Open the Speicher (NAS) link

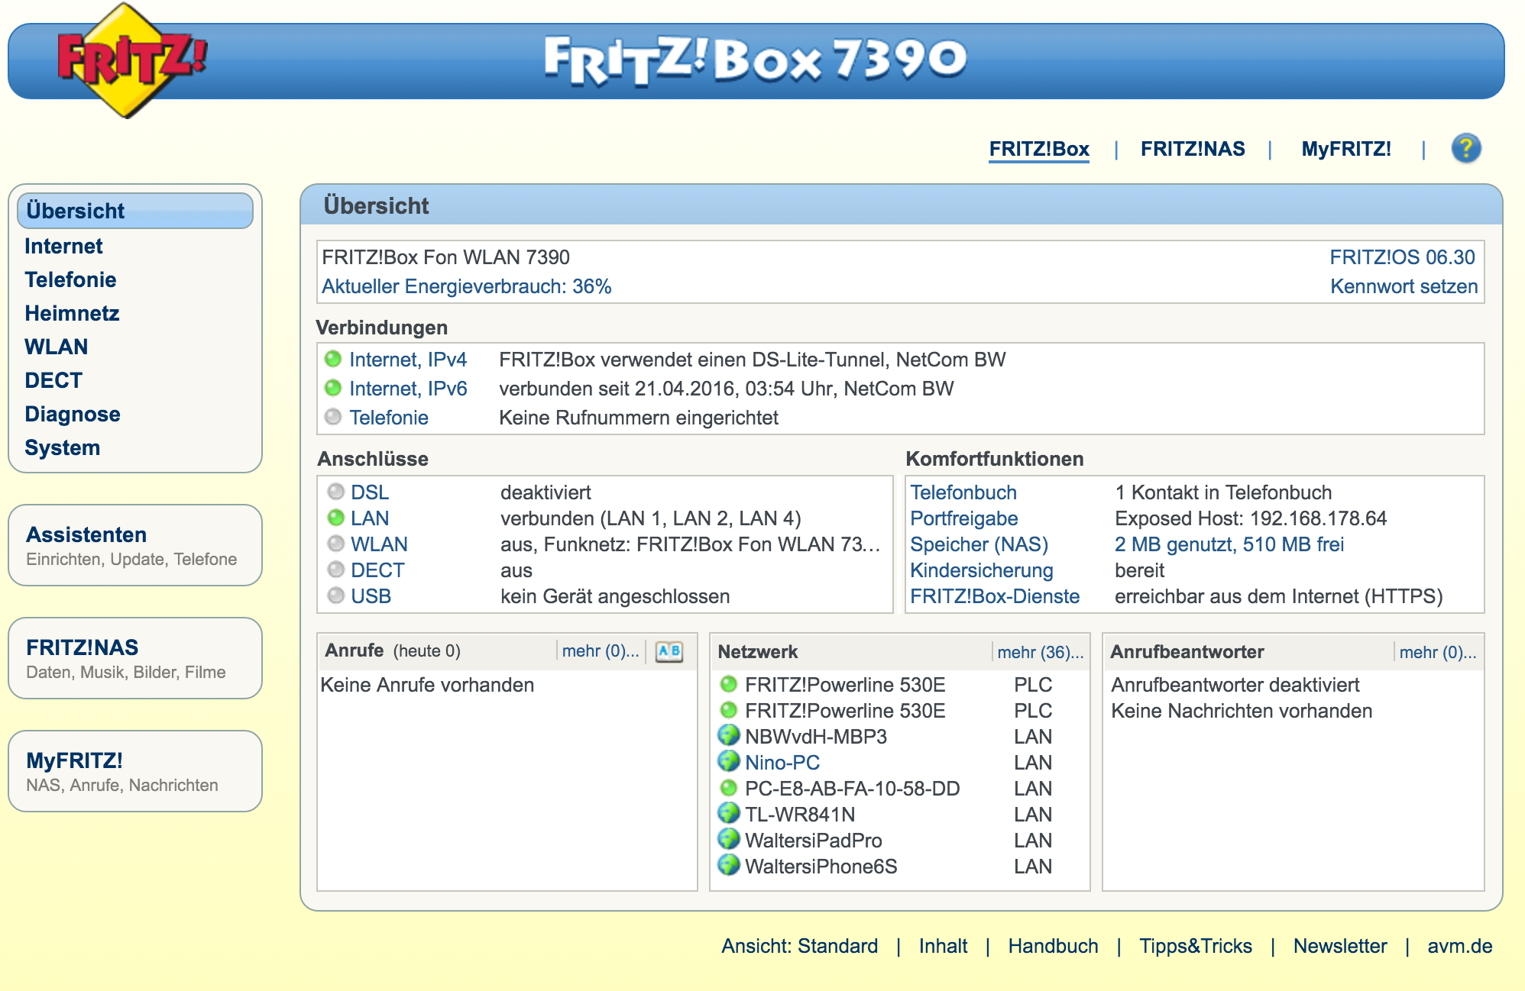coord(979,544)
